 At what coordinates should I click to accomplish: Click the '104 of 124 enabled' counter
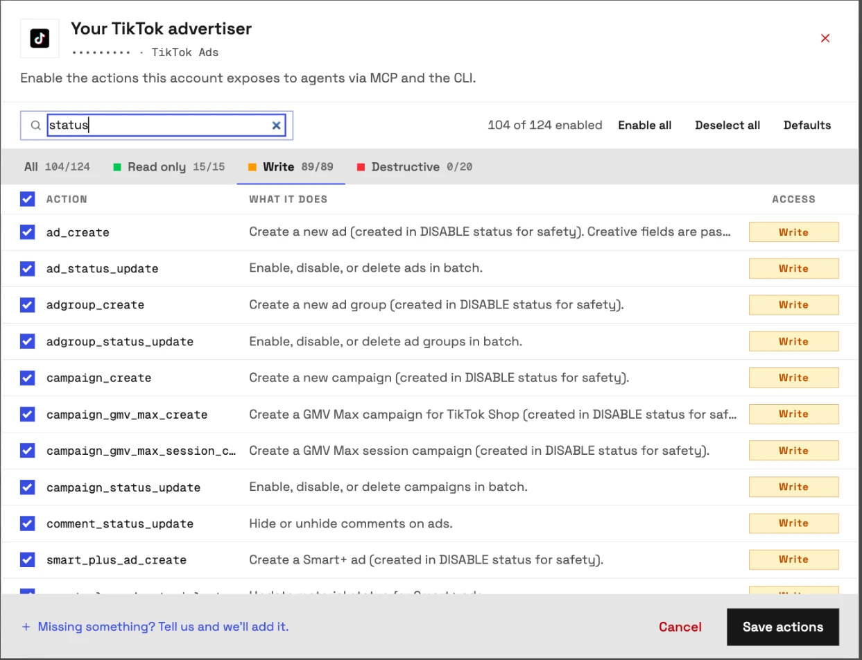click(x=545, y=125)
